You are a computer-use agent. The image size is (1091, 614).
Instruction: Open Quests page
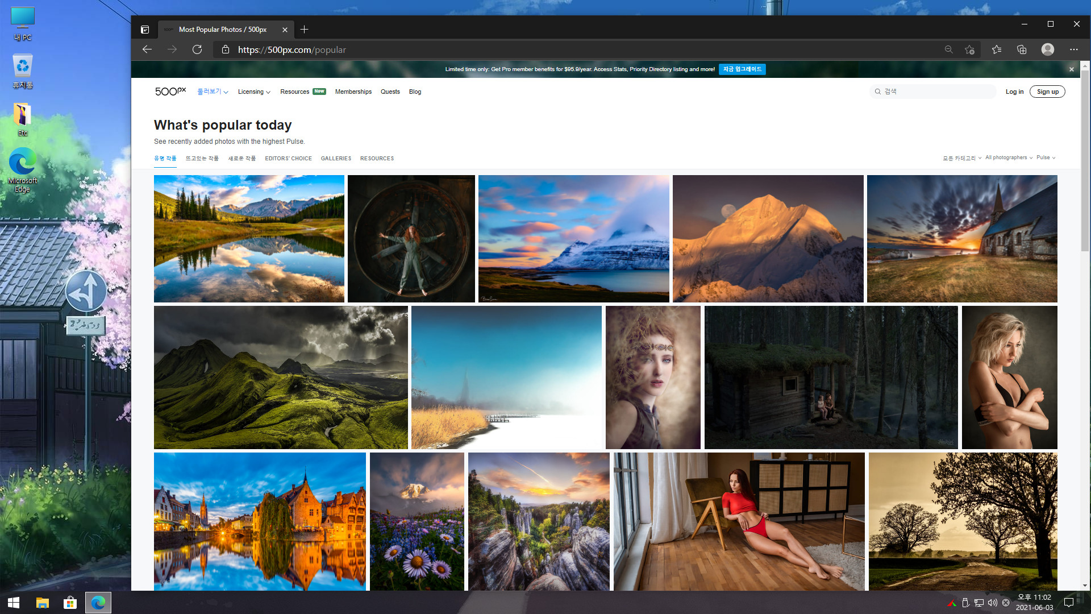(390, 92)
